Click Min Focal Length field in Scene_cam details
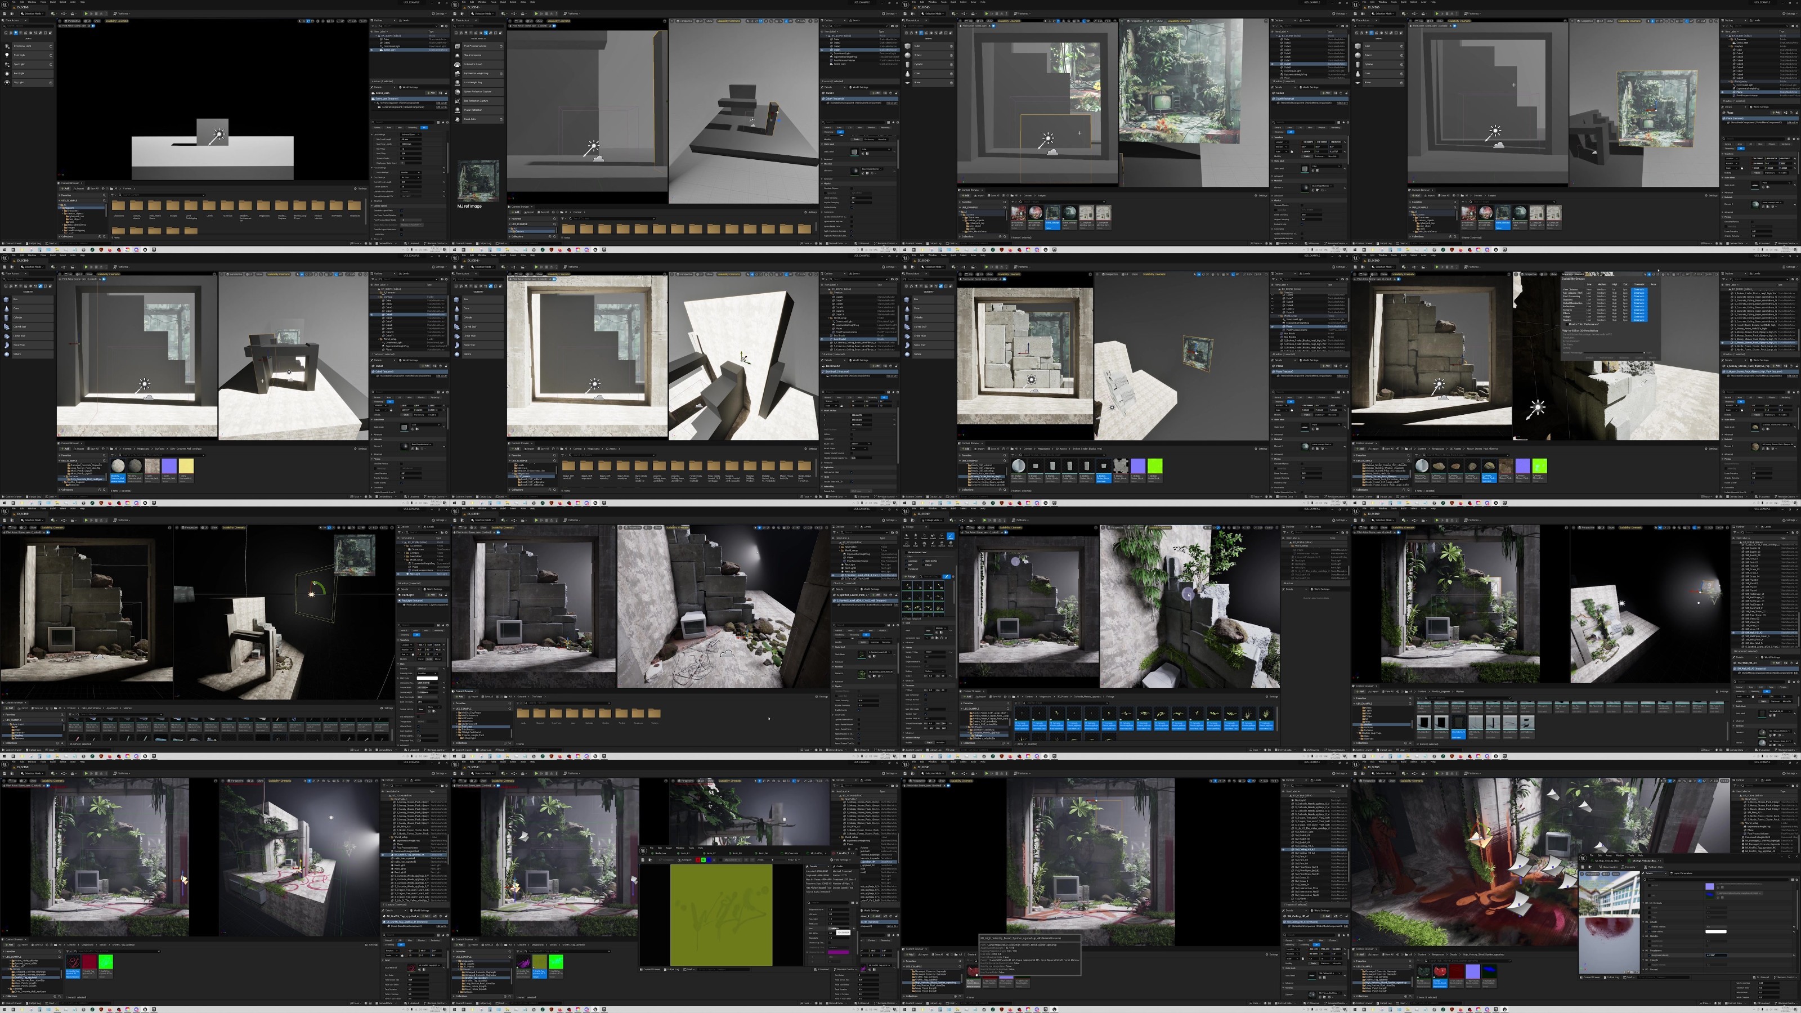The width and height of the screenshot is (1801, 1013). [x=411, y=140]
